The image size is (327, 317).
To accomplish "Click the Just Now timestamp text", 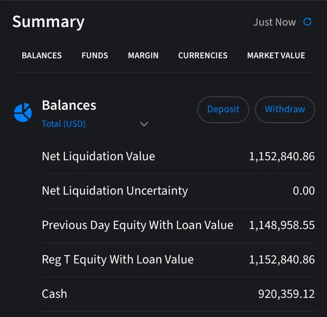I will pyautogui.click(x=274, y=22).
